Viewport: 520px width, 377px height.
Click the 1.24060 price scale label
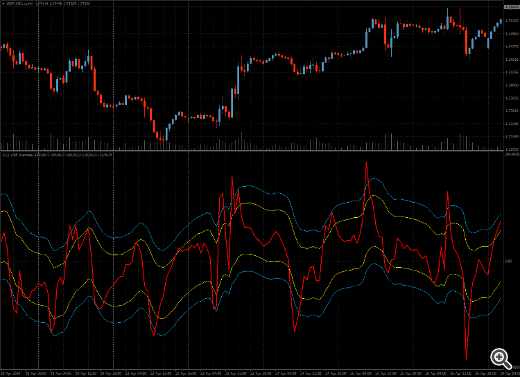pyautogui.click(x=512, y=85)
